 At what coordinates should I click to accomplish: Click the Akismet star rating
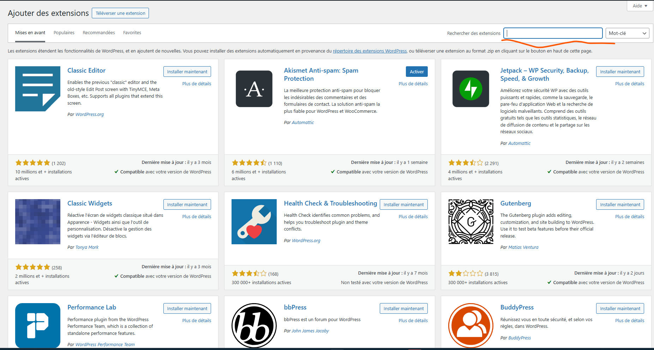point(249,163)
